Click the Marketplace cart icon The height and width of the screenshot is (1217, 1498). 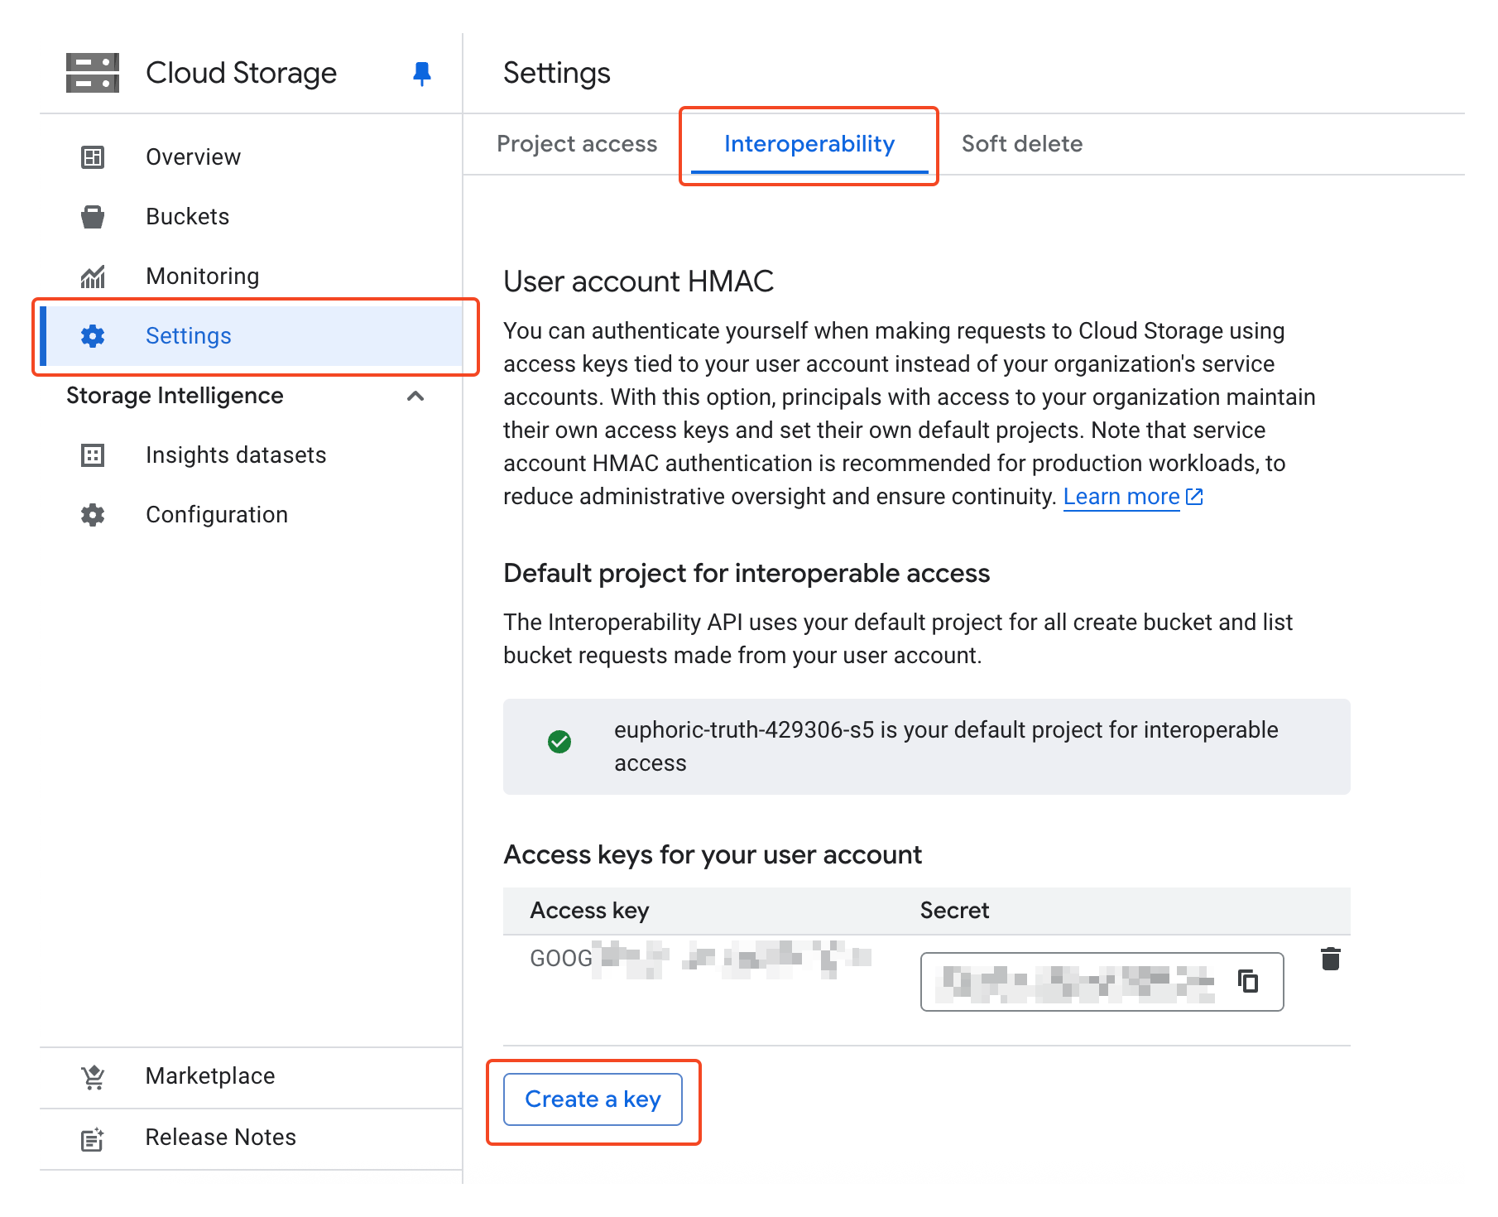[93, 1076]
